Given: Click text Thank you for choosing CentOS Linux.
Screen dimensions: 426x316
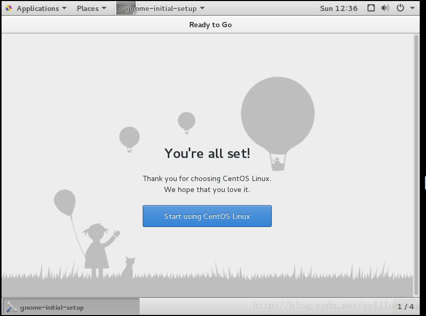Looking at the screenshot, I should coord(207,179).
